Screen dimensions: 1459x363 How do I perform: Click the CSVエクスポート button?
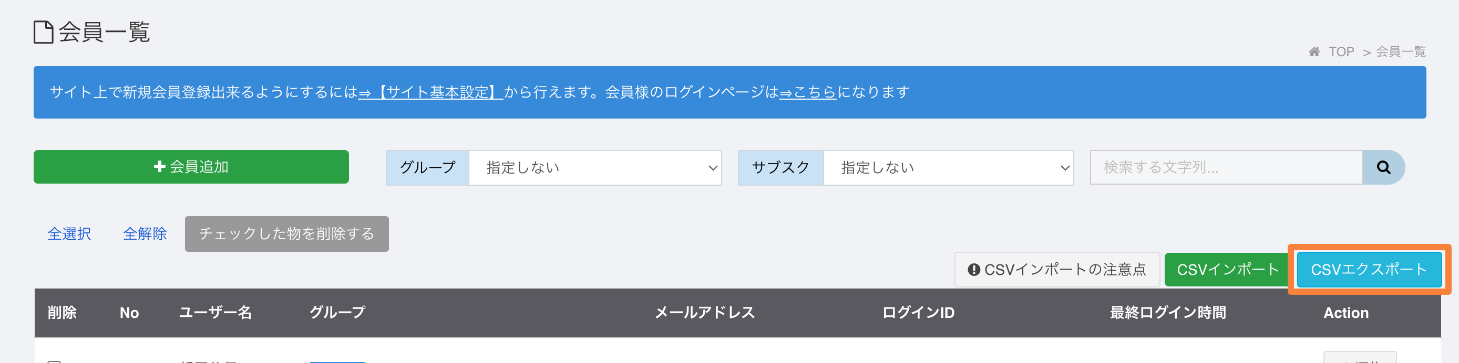pos(1369,270)
